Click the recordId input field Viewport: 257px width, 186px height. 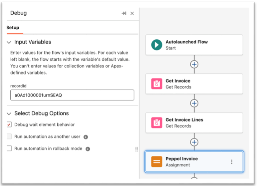click(72, 95)
